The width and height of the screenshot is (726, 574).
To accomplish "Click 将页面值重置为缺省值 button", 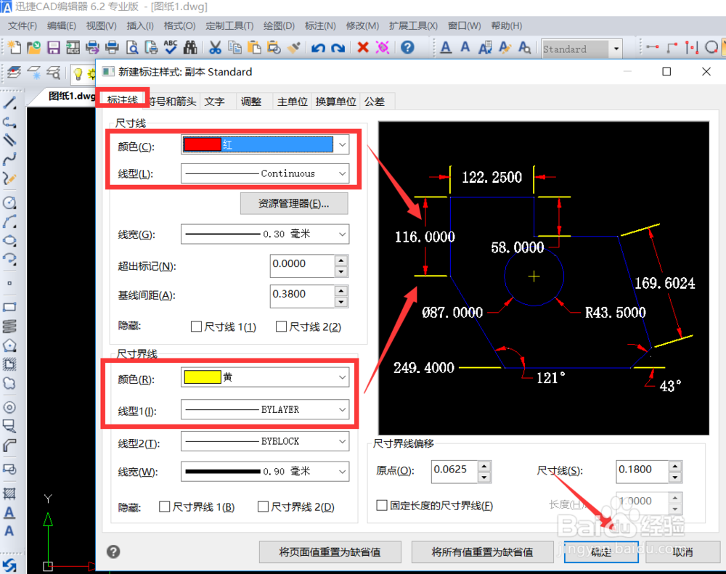I will pyautogui.click(x=330, y=552).
